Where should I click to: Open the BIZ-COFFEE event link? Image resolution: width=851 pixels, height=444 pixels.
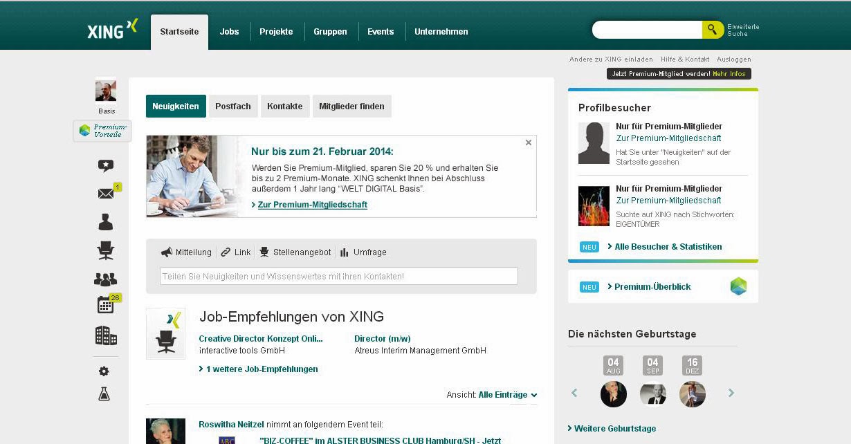(x=380, y=441)
